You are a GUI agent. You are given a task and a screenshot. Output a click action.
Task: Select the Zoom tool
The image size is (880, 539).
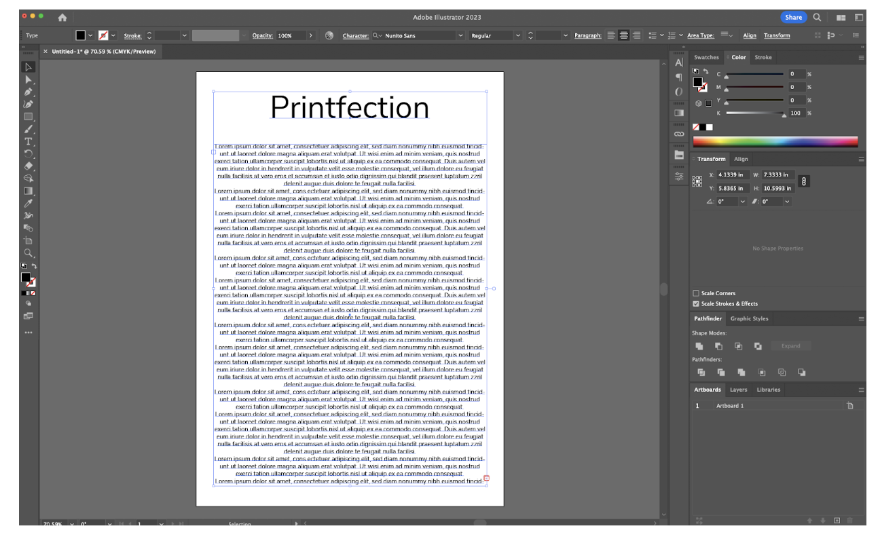pyautogui.click(x=29, y=253)
